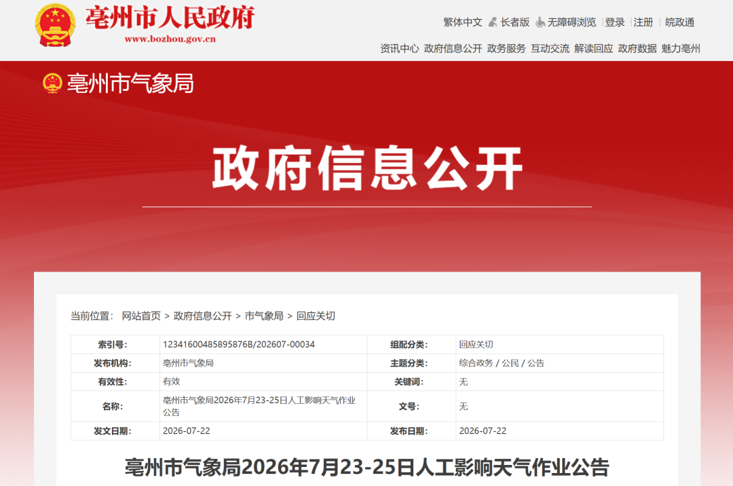The width and height of the screenshot is (733, 486).
Task: Go to 网站首页 in the breadcrumb
Action: [141, 316]
